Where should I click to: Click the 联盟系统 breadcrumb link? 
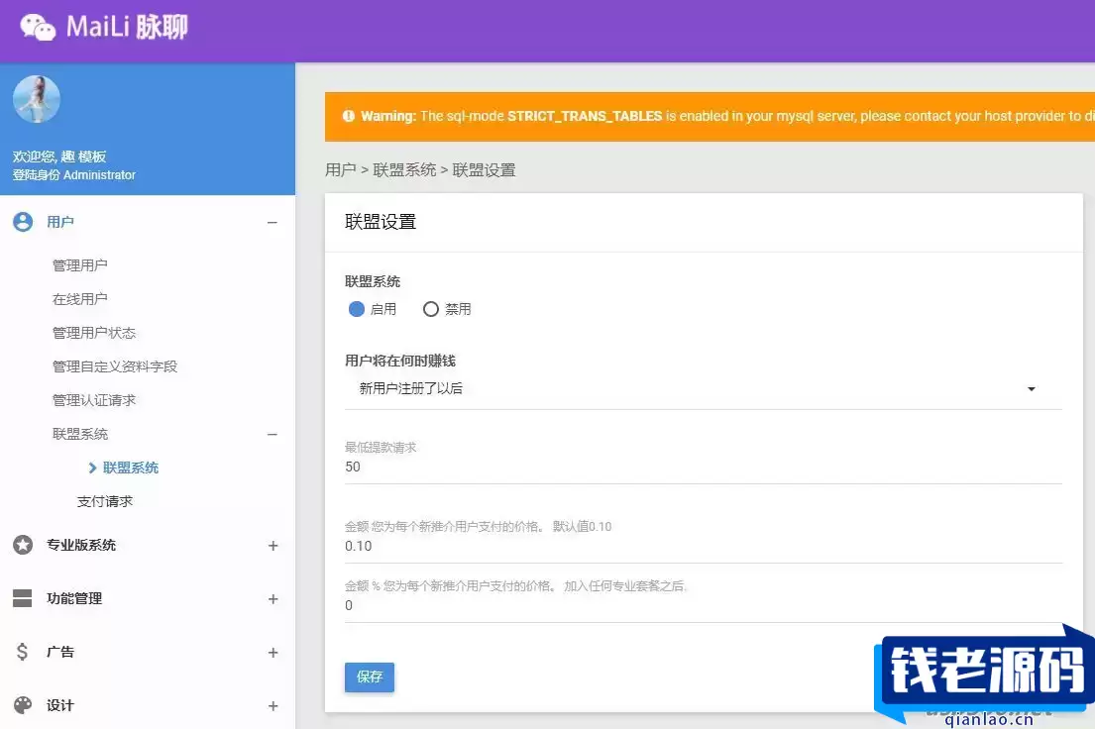point(404,169)
